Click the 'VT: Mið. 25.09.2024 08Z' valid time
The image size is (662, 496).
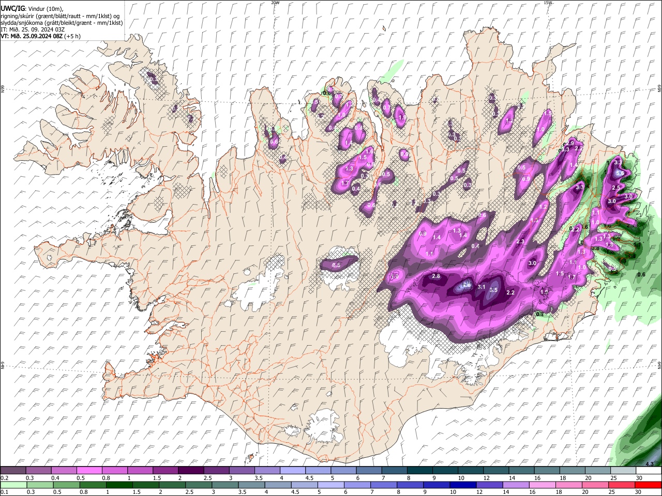[x=32, y=36]
